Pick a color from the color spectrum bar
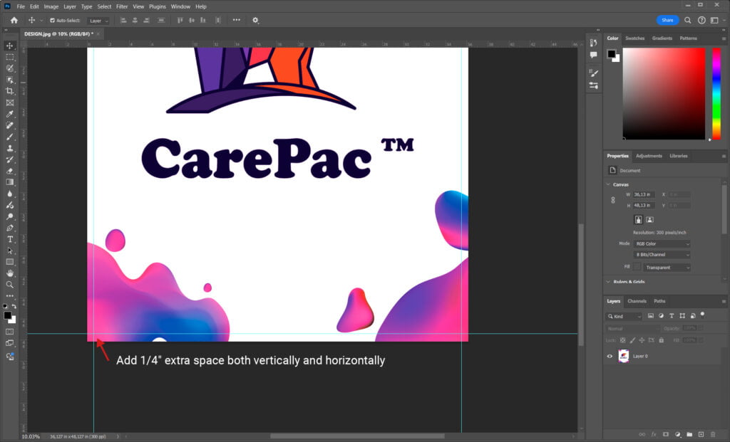 (x=717, y=93)
